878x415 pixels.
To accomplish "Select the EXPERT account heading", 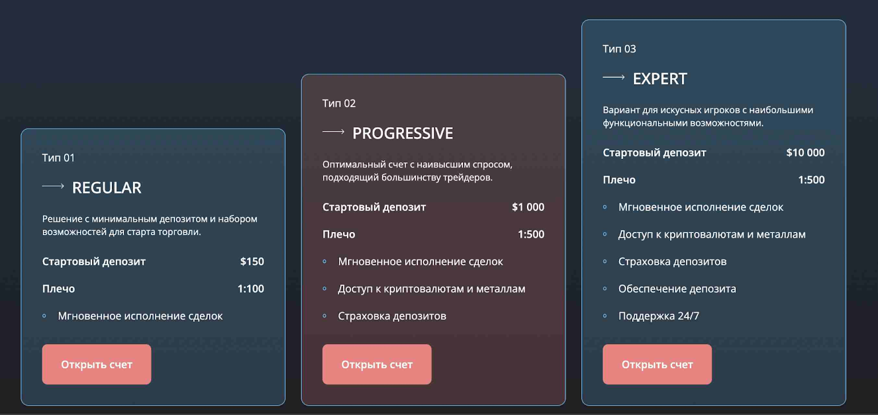I will pos(660,79).
